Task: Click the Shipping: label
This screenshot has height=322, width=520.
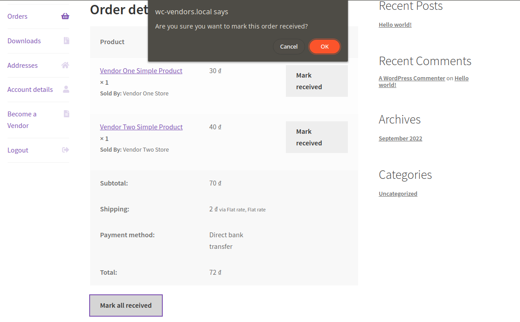Action: point(115,209)
